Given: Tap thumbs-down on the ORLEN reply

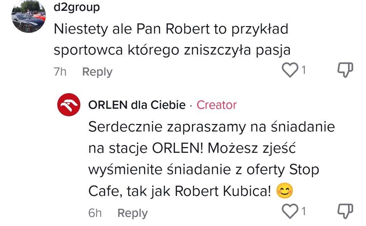Looking at the screenshot, I should click(x=345, y=211).
